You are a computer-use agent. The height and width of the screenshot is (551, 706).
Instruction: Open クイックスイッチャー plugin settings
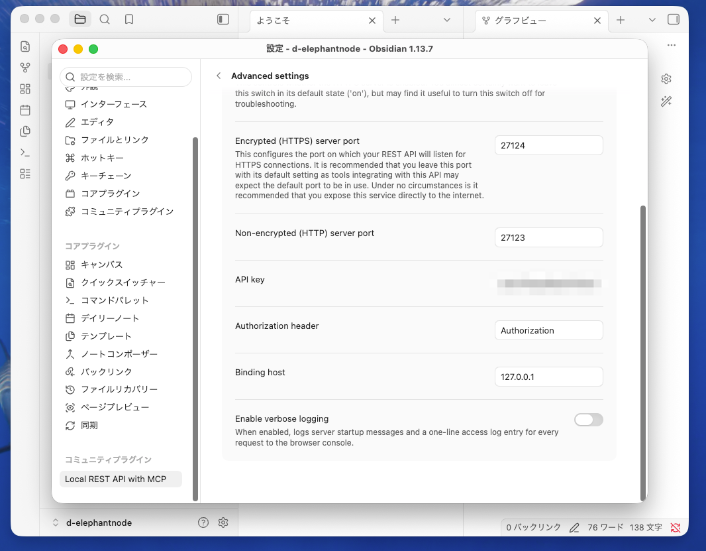121,282
